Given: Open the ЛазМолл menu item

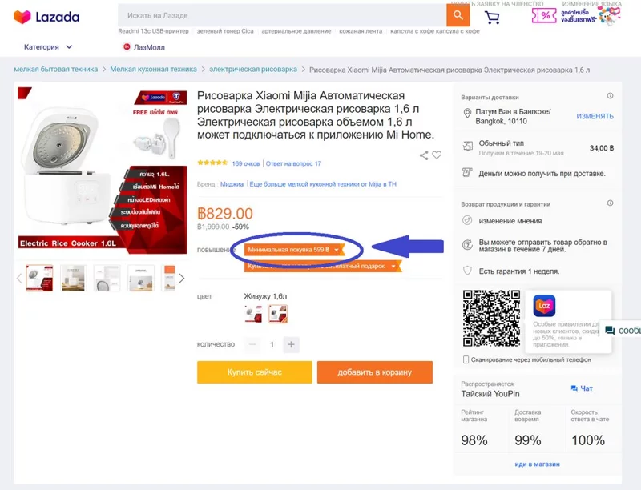Looking at the screenshot, I should point(144,47).
